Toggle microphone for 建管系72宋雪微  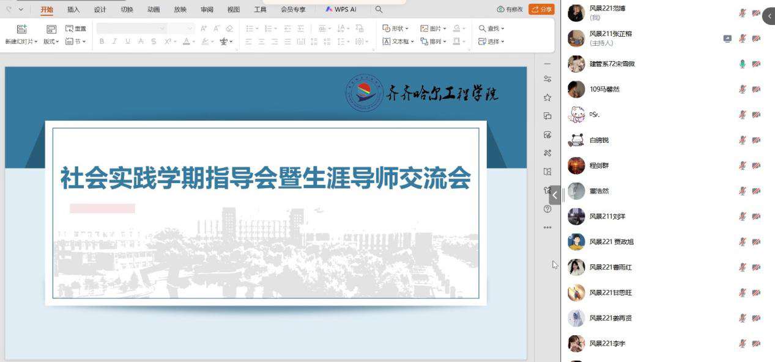coord(742,64)
